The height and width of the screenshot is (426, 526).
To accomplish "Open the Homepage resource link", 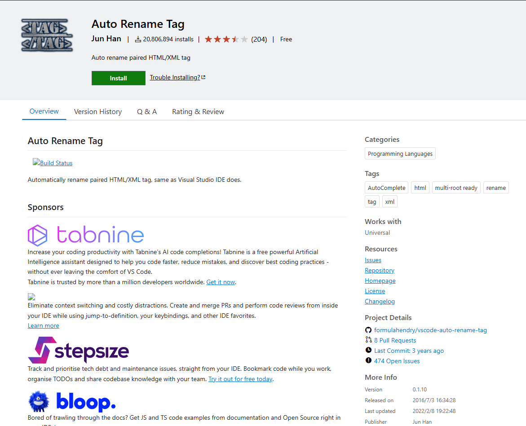I will tap(380, 281).
